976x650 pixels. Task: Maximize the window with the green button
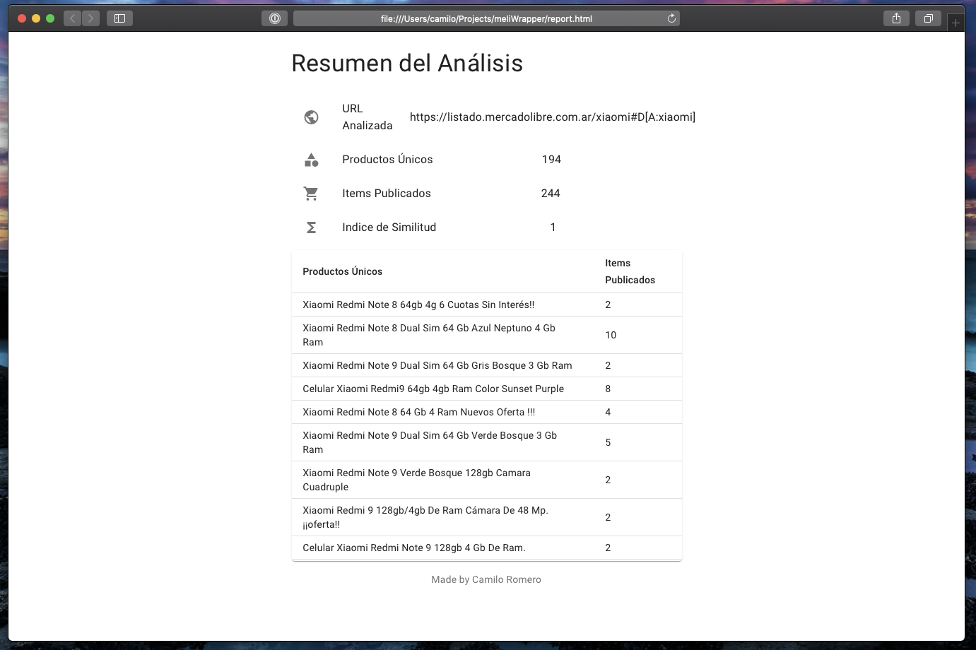[x=50, y=18]
